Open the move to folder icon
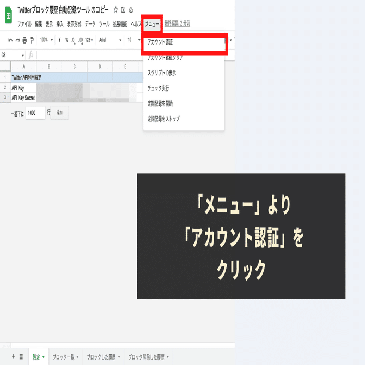The height and width of the screenshot is (365, 365). pyautogui.click(x=123, y=10)
